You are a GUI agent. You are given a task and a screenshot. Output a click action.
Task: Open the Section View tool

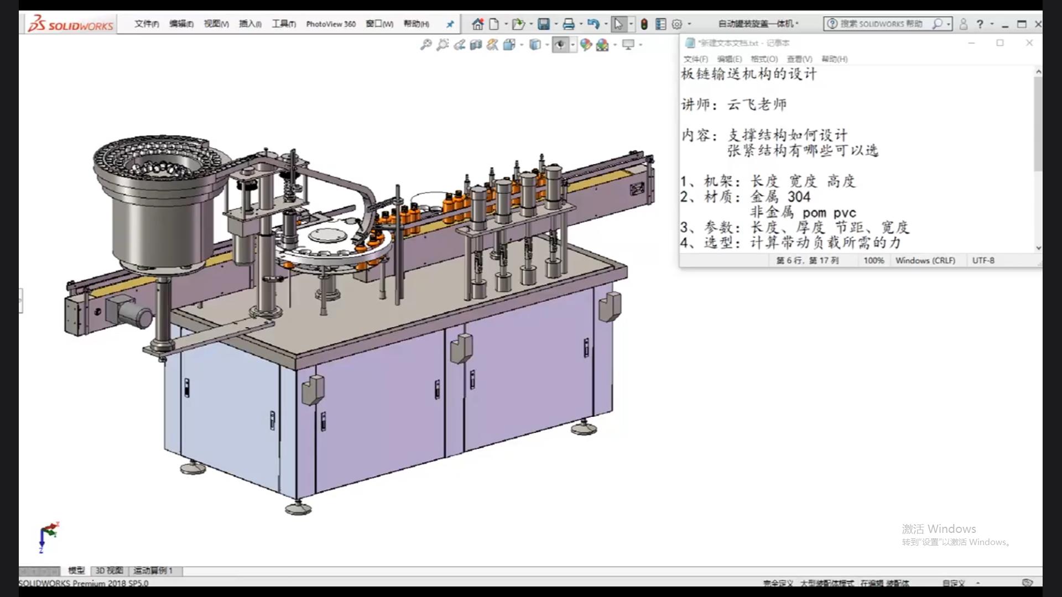click(476, 45)
